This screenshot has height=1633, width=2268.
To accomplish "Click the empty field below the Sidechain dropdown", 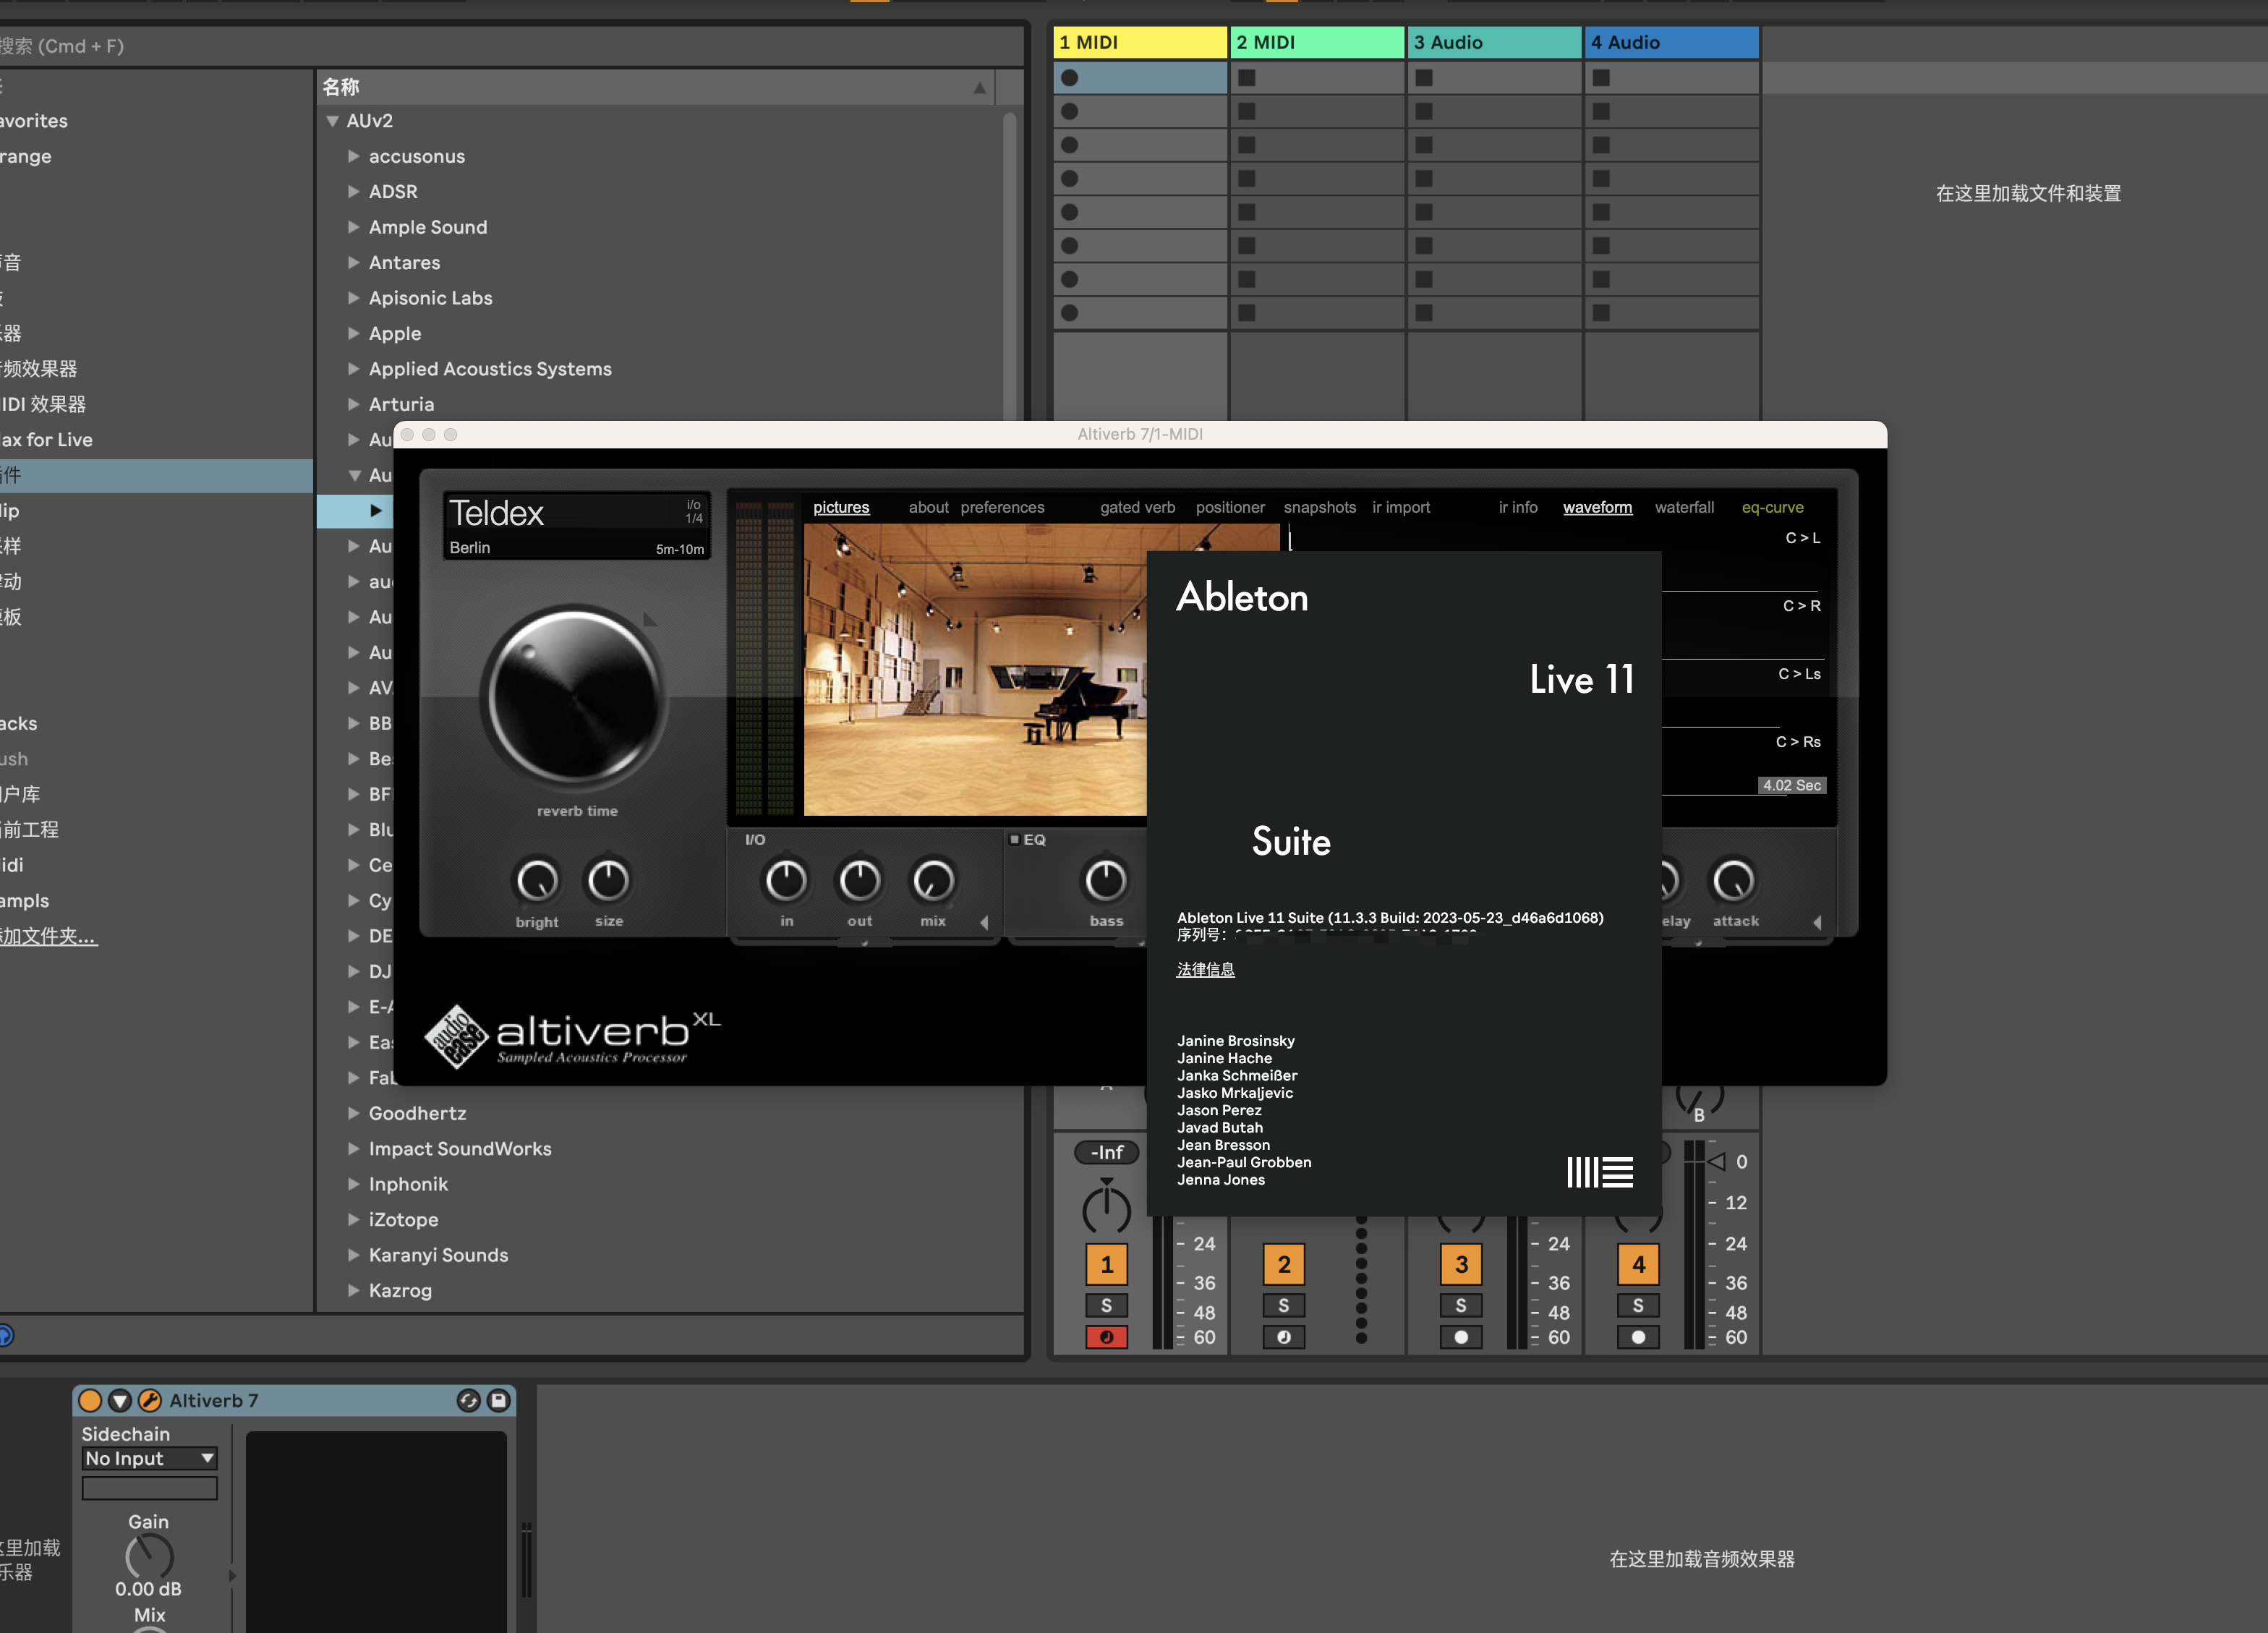I will click(x=150, y=1488).
